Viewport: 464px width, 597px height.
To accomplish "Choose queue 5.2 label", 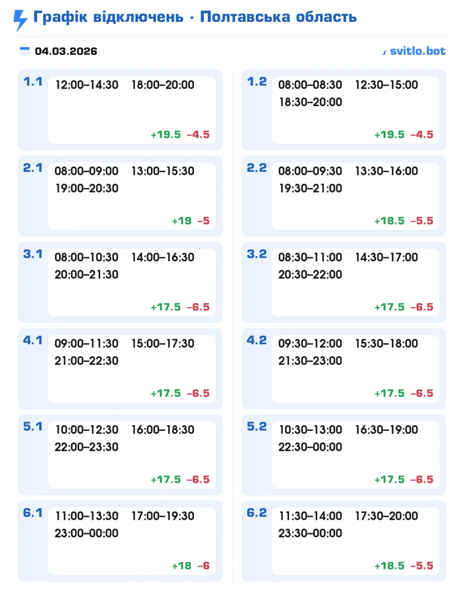I will point(257,427).
